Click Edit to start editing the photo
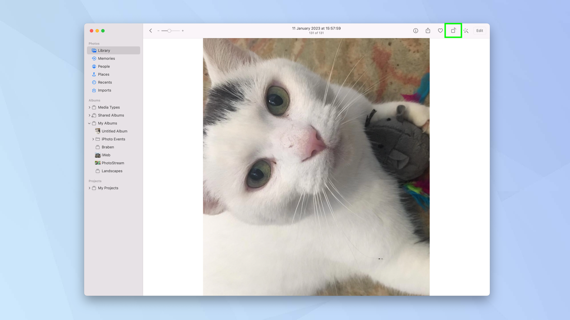Screen dimensions: 570x320 point(479,30)
